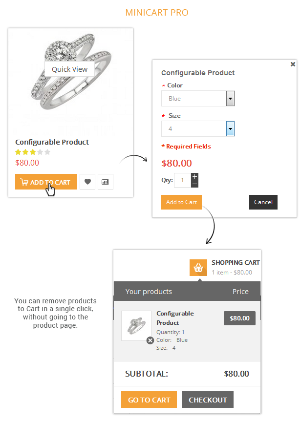Click the GO TO CART button
The width and height of the screenshot is (301, 422).
point(149,400)
